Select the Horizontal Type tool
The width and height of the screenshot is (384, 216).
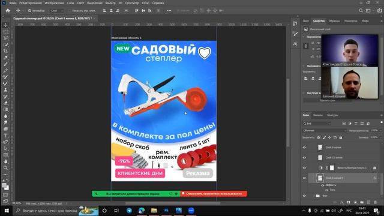pyautogui.click(x=5, y=136)
